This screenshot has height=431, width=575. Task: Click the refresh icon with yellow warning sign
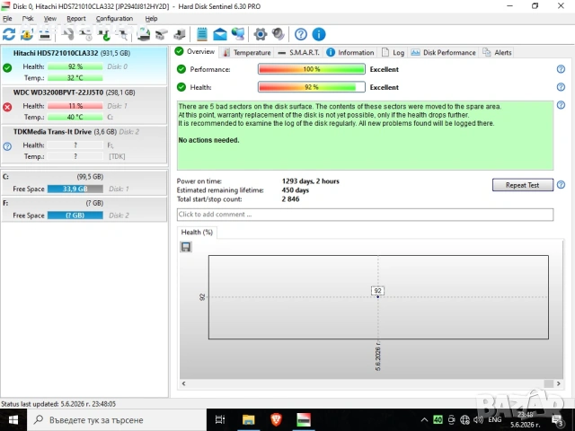[x=27, y=34]
